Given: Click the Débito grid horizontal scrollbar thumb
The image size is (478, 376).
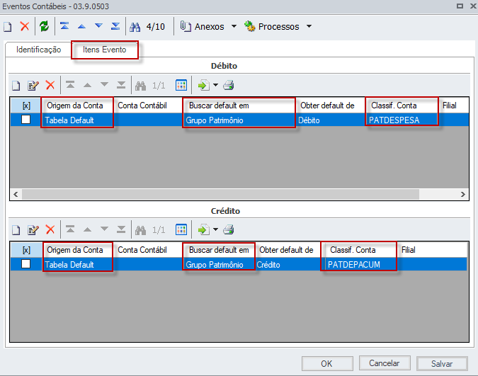Looking at the screenshot, I should [x=220, y=194].
